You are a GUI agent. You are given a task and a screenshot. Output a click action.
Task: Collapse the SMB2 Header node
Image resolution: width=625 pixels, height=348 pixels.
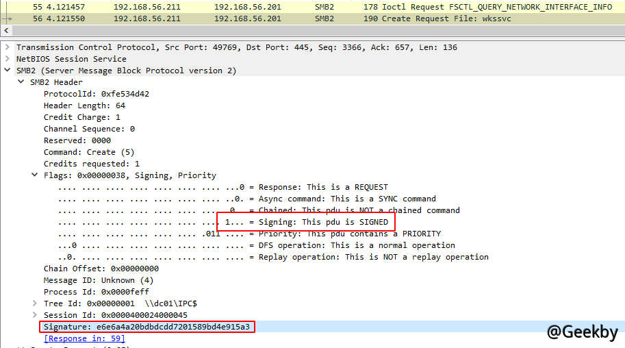21,82
